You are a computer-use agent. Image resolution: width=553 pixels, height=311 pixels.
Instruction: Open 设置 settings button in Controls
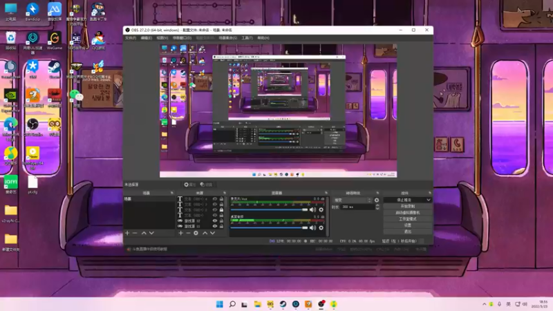coord(408,225)
